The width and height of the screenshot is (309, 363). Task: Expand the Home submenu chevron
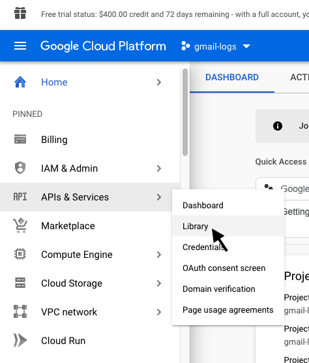click(159, 82)
